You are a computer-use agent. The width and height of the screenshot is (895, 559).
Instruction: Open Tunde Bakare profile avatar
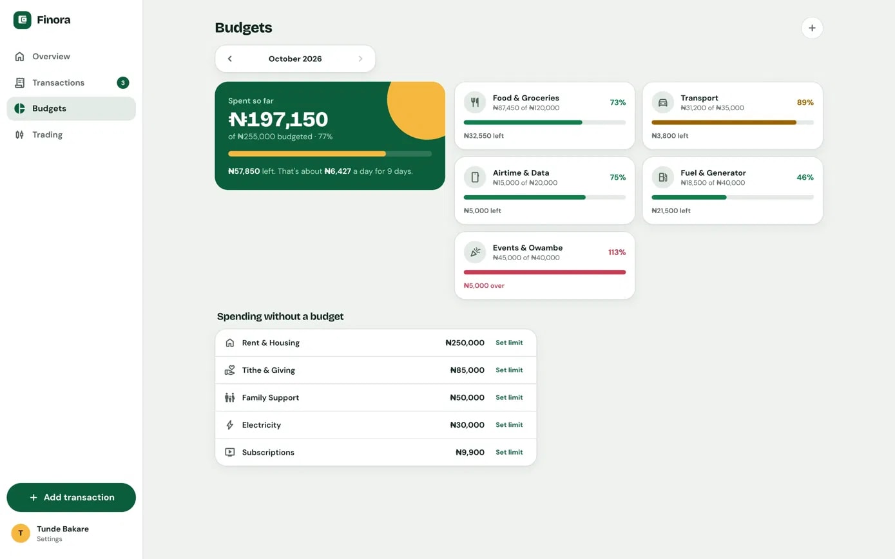(x=21, y=533)
